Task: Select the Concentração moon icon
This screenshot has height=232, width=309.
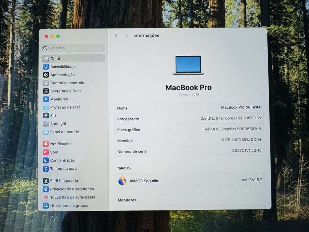Action: pyautogui.click(x=46, y=160)
